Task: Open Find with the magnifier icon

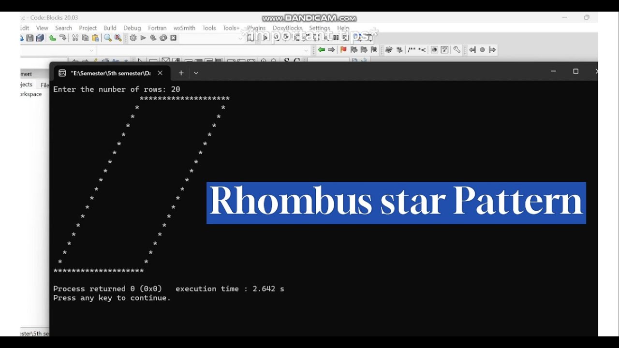Action: (107, 38)
